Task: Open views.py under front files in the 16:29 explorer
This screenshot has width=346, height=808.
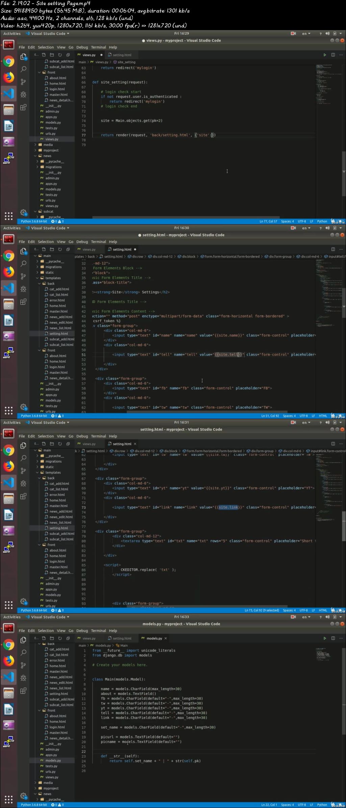Action: point(52,139)
